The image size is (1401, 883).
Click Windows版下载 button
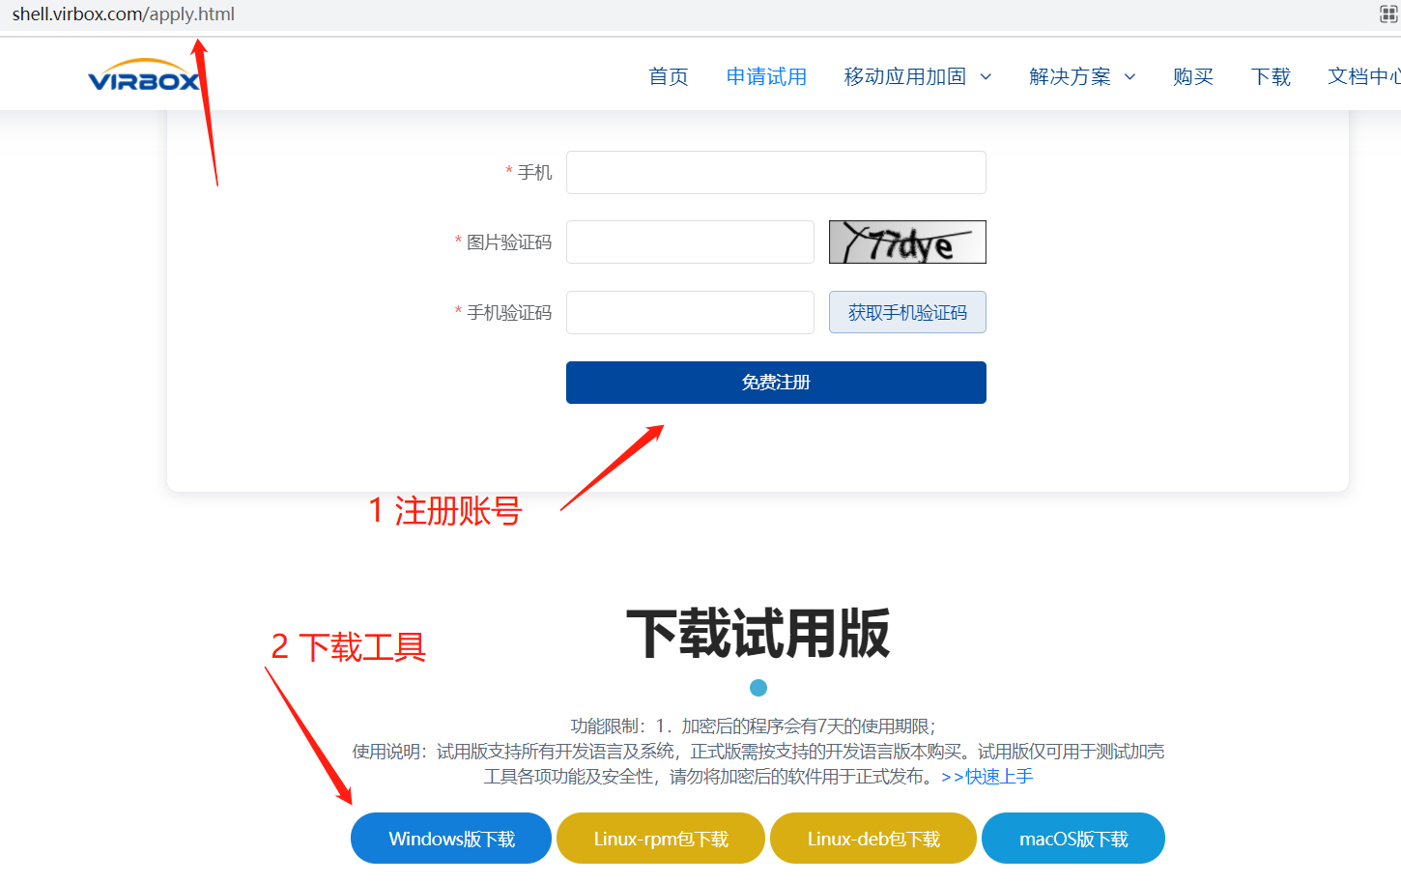pos(451,839)
